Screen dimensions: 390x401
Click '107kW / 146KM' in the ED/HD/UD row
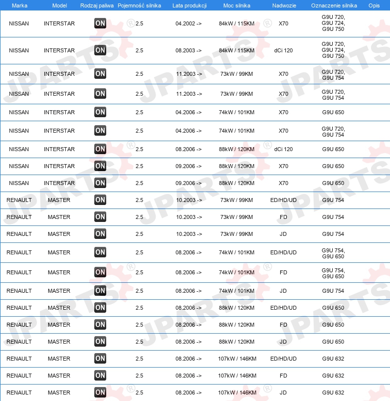pyautogui.click(x=237, y=359)
